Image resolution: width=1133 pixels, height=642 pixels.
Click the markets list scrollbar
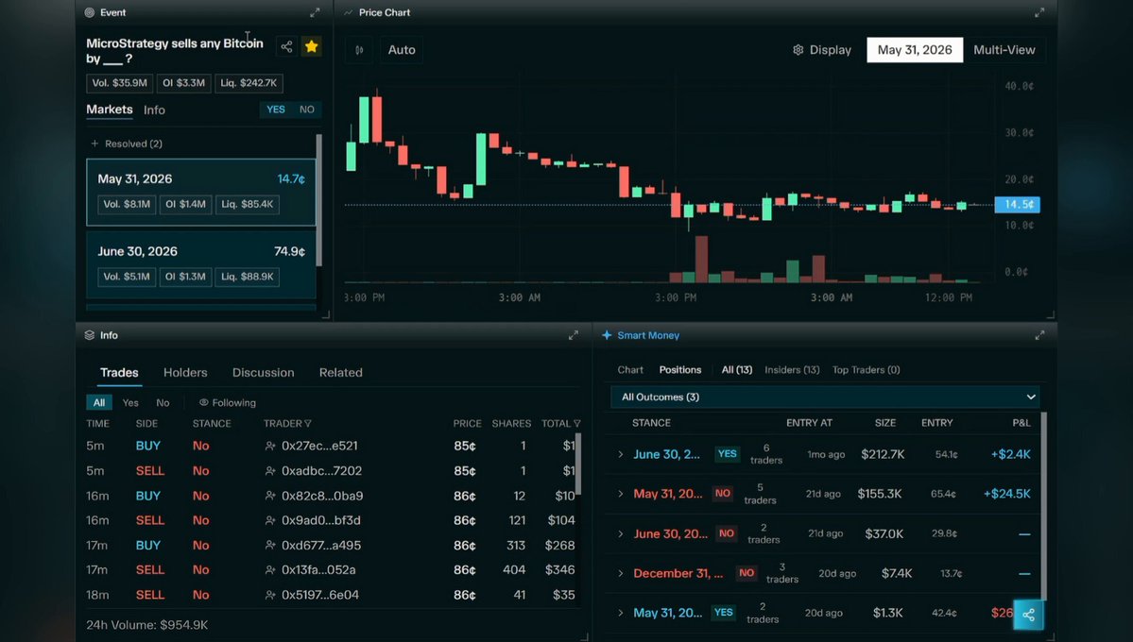point(318,200)
